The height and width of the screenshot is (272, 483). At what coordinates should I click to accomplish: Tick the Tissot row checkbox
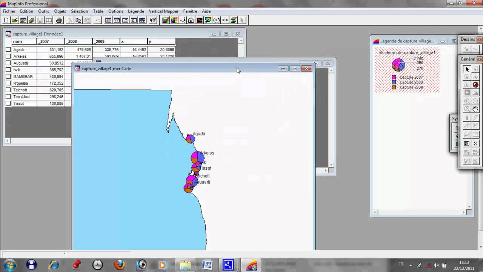8,104
